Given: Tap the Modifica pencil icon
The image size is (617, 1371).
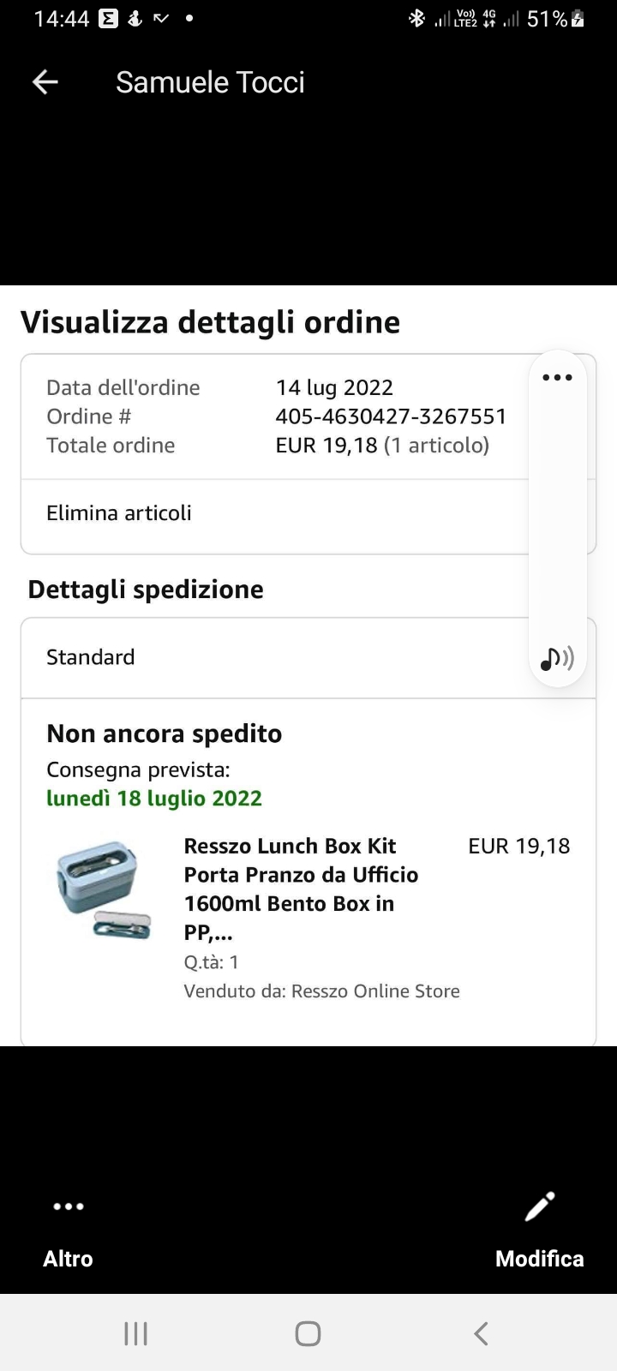Looking at the screenshot, I should pos(540,1206).
